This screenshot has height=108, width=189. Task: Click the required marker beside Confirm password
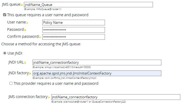tap(40, 37)
